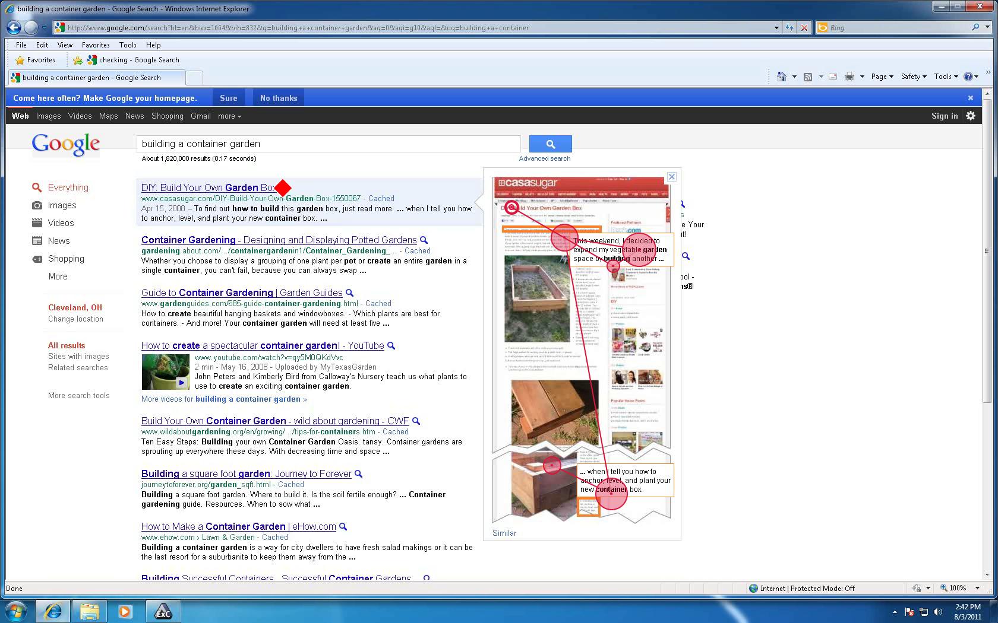This screenshot has height=623, width=998.
Task: Open Internet Explorer from the taskbar
Action: click(53, 611)
